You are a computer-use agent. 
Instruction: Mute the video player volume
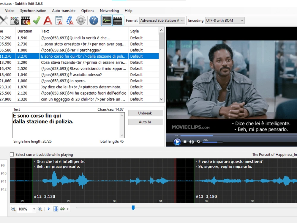coord(192,142)
